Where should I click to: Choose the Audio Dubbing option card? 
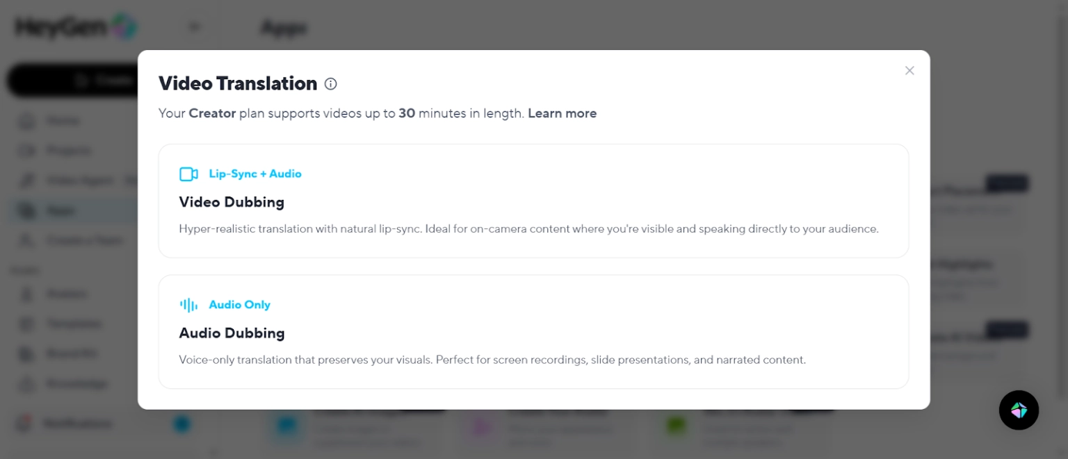[x=534, y=332]
